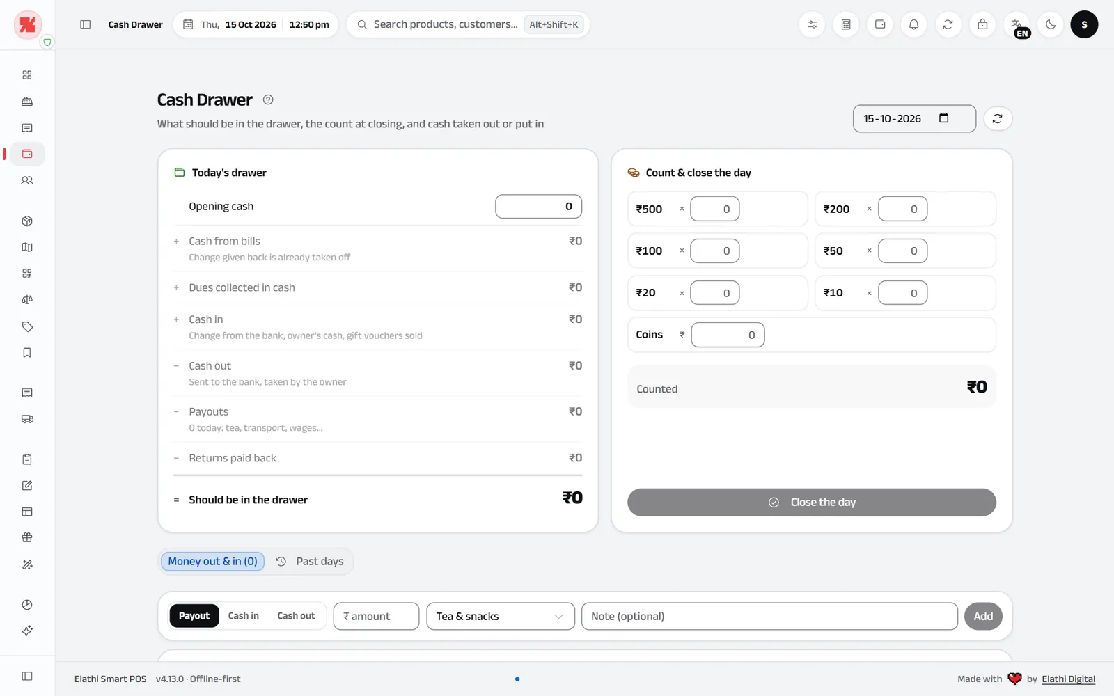Open the calendar picker in the date field
Viewport: 1114px width, 696px height.
944,118
